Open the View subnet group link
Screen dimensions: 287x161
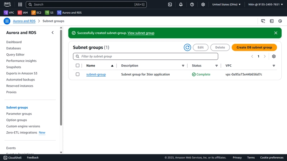pyautogui.click(x=141, y=33)
